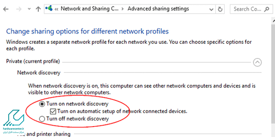
Task: Open Network and Sharing Center breadcrumb
Action: tap(89, 9)
